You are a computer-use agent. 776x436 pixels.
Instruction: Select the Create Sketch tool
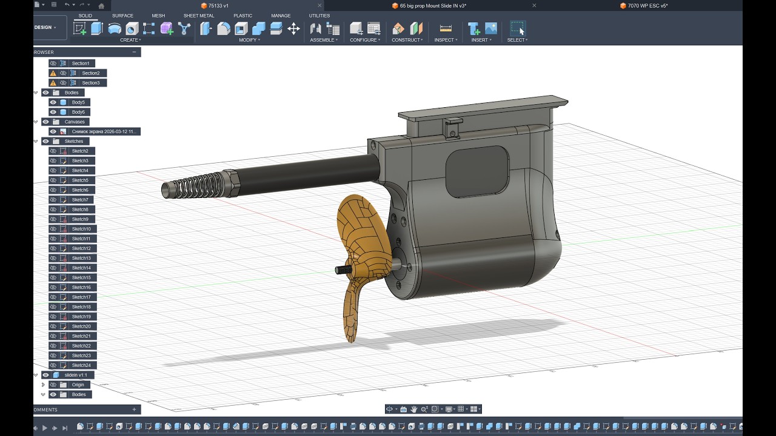coord(80,28)
